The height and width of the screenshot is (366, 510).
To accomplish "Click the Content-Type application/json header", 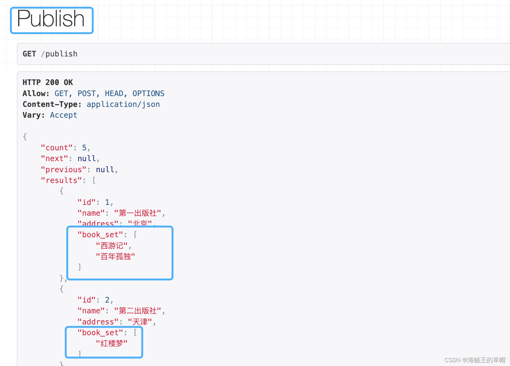I will [x=91, y=104].
